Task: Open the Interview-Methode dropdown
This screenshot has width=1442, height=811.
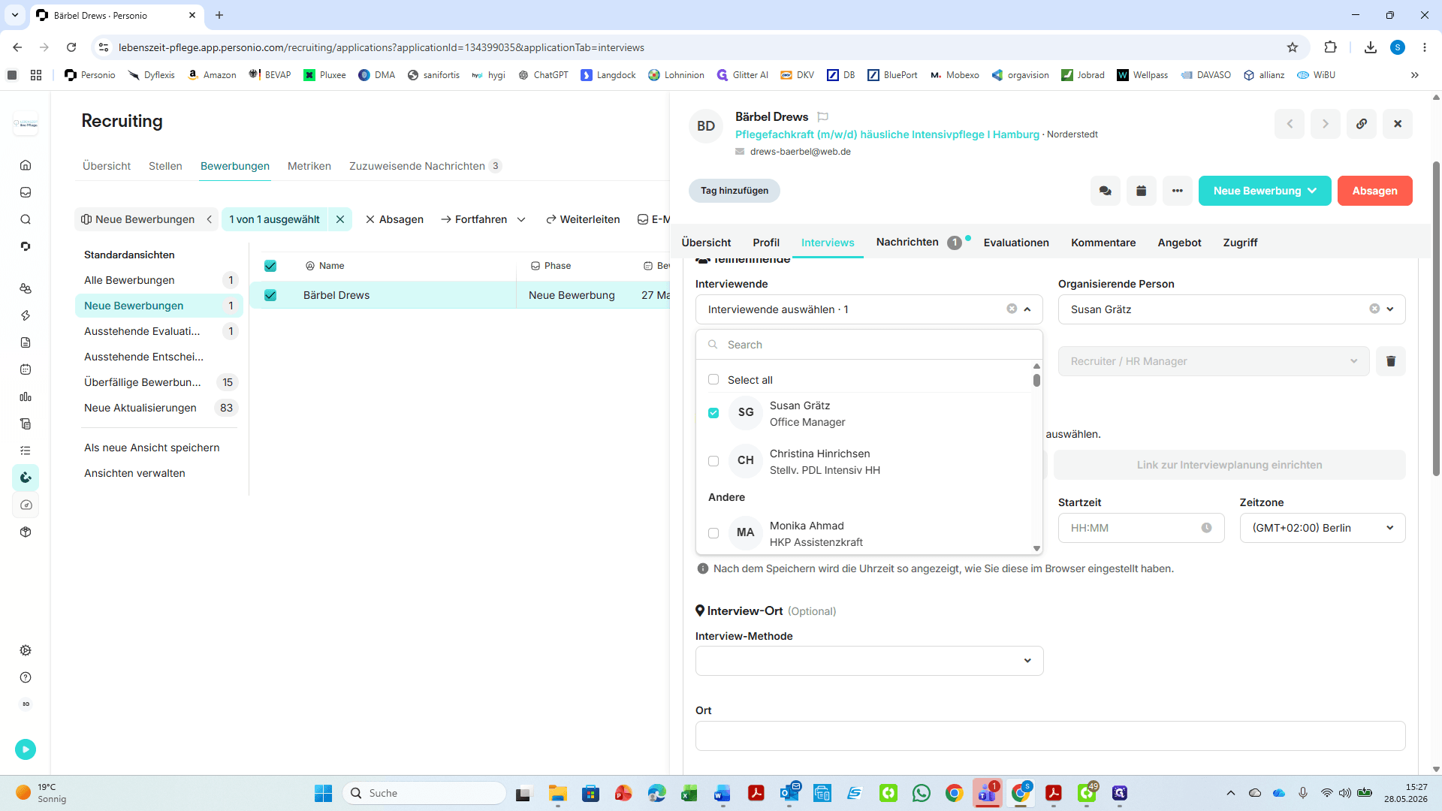Action: click(x=869, y=661)
